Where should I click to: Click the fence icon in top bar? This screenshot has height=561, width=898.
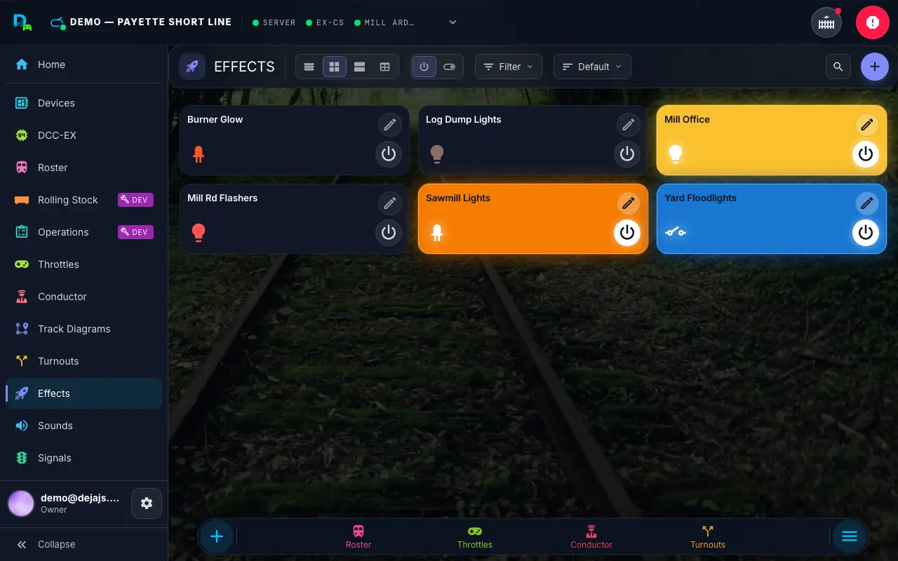pos(826,22)
